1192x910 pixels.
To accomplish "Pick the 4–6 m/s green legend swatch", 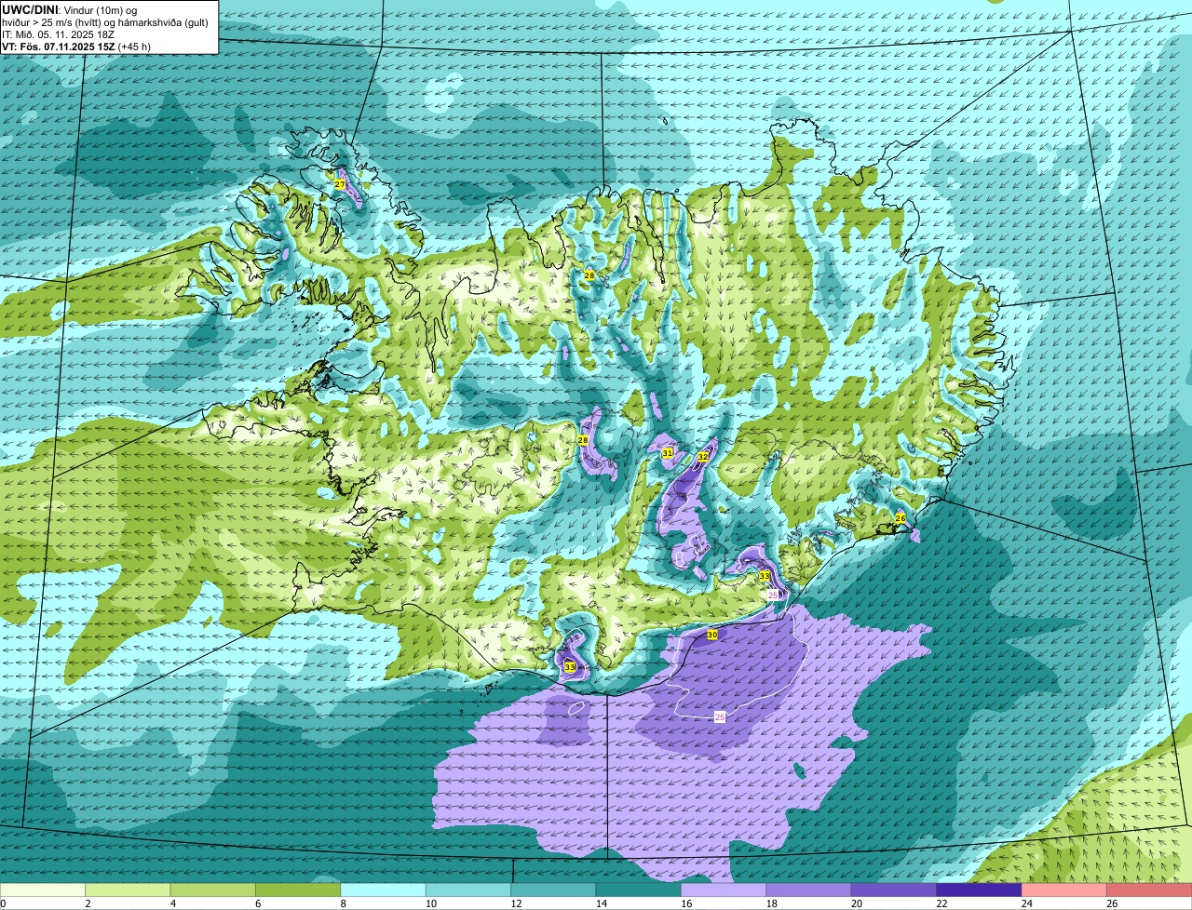I will coord(213,890).
